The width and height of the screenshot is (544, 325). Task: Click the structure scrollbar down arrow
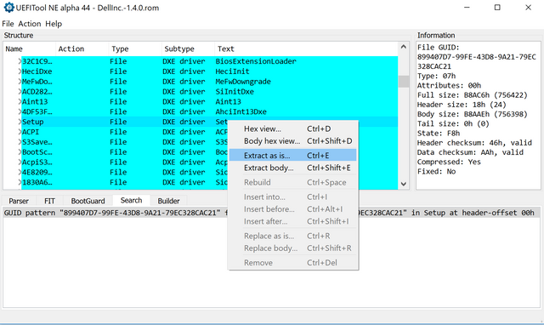[x=404, y=184]
